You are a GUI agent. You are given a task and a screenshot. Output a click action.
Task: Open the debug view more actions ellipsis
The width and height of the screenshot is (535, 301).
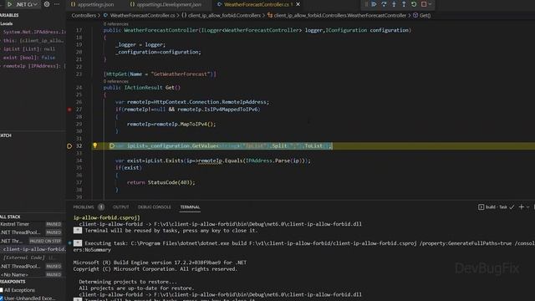click(57, 4)
